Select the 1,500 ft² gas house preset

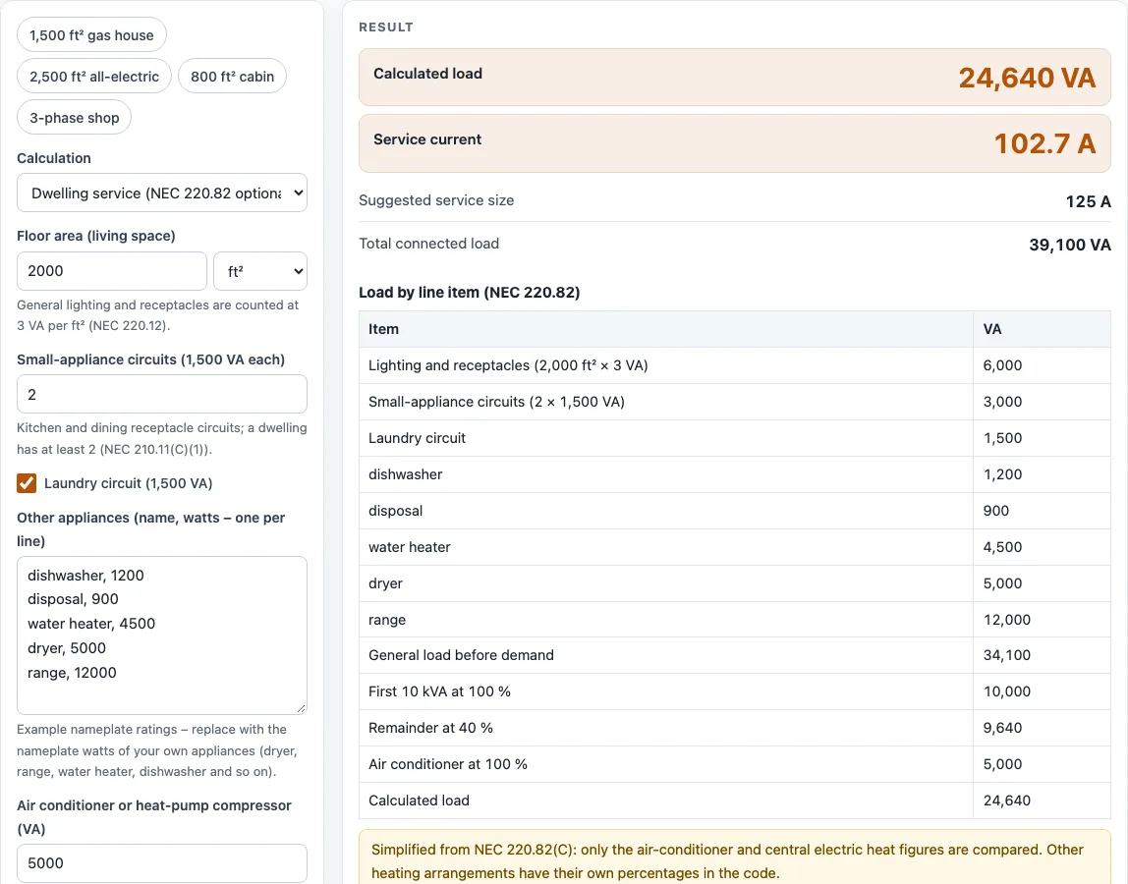91,35
